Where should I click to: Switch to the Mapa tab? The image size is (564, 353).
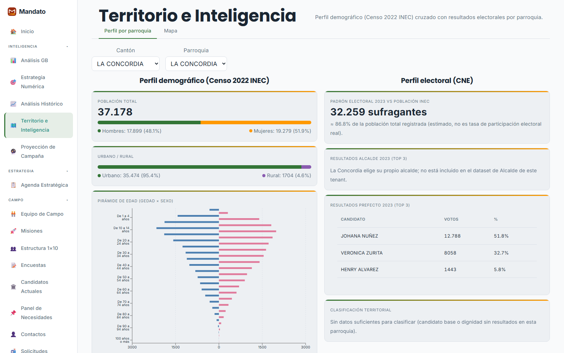point(171,31)
